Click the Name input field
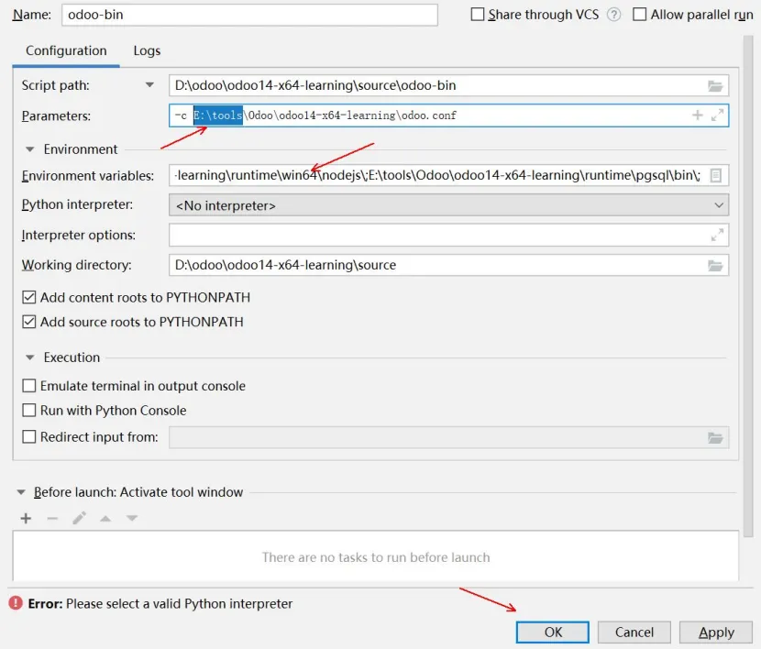 coord(249,15)
